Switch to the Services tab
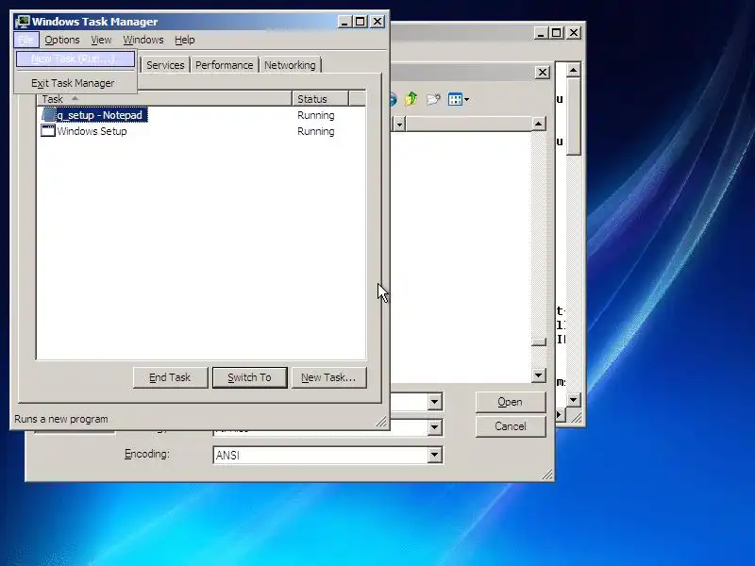 tap(165, 65)
